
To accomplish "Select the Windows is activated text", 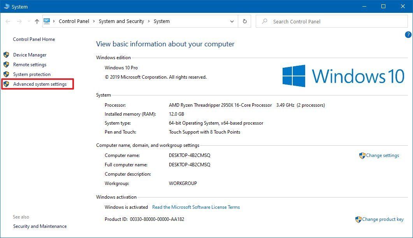I will click(126, 207).
